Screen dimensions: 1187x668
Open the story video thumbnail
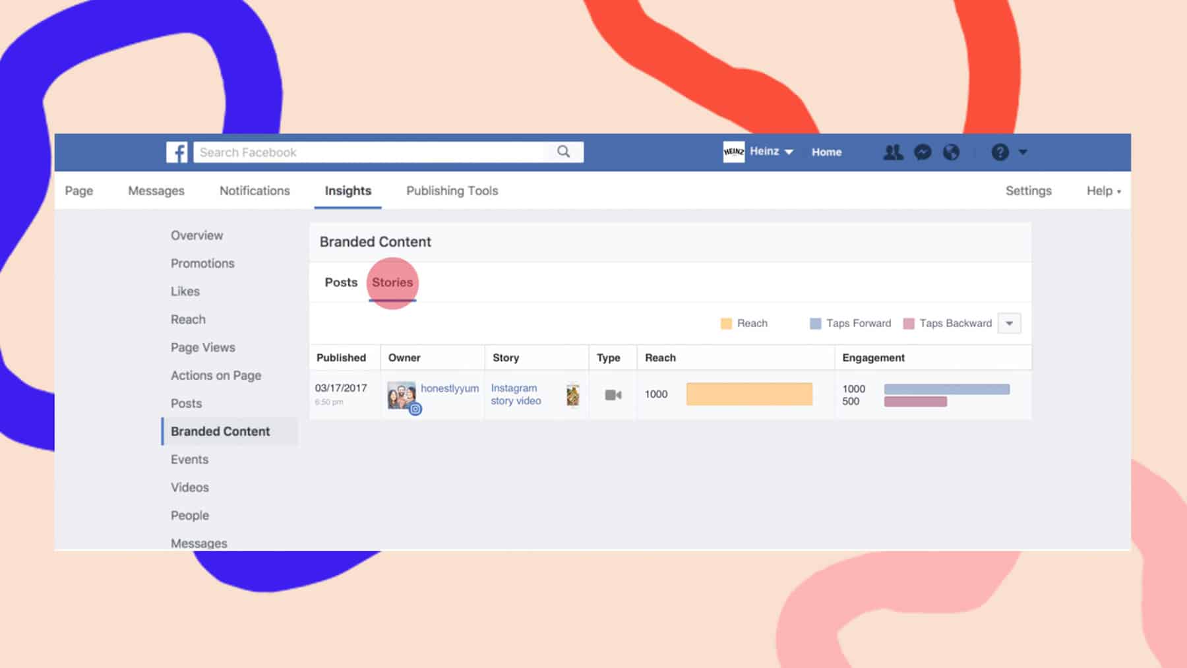click(572, 395)
